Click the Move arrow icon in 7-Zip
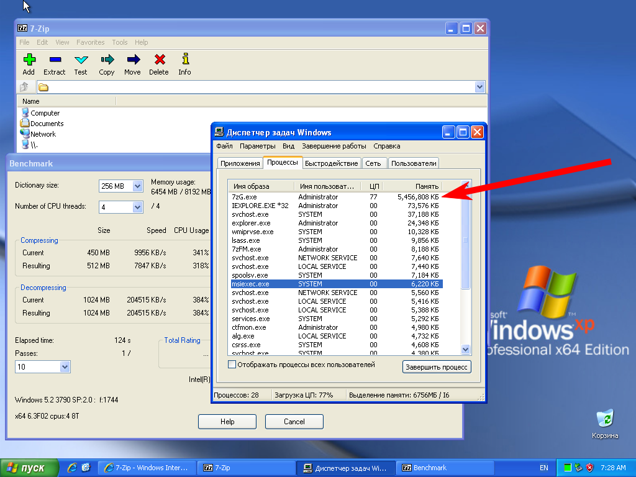This screenshot has width=636, height=477. pyautogui.click(x=133, y=60)
